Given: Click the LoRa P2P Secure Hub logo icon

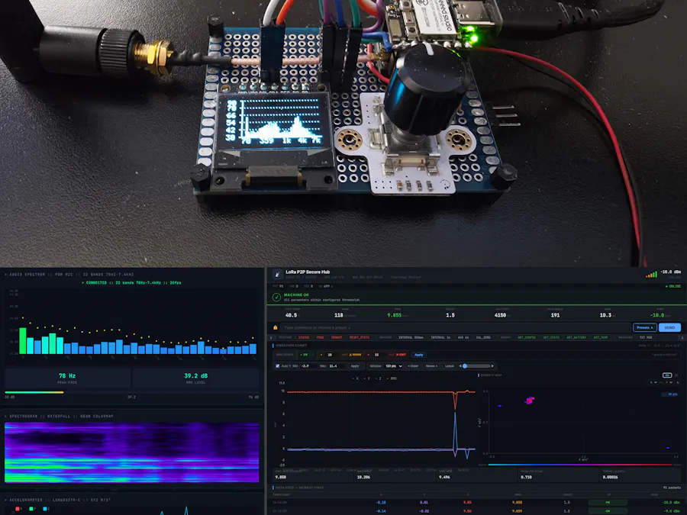Looking at the screenshot, I should 277,275.
